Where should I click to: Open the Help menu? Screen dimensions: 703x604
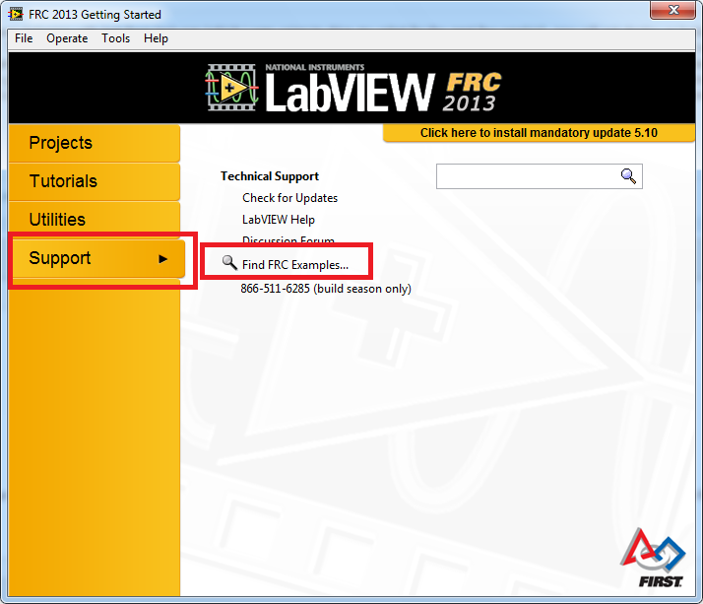(156, 38)
